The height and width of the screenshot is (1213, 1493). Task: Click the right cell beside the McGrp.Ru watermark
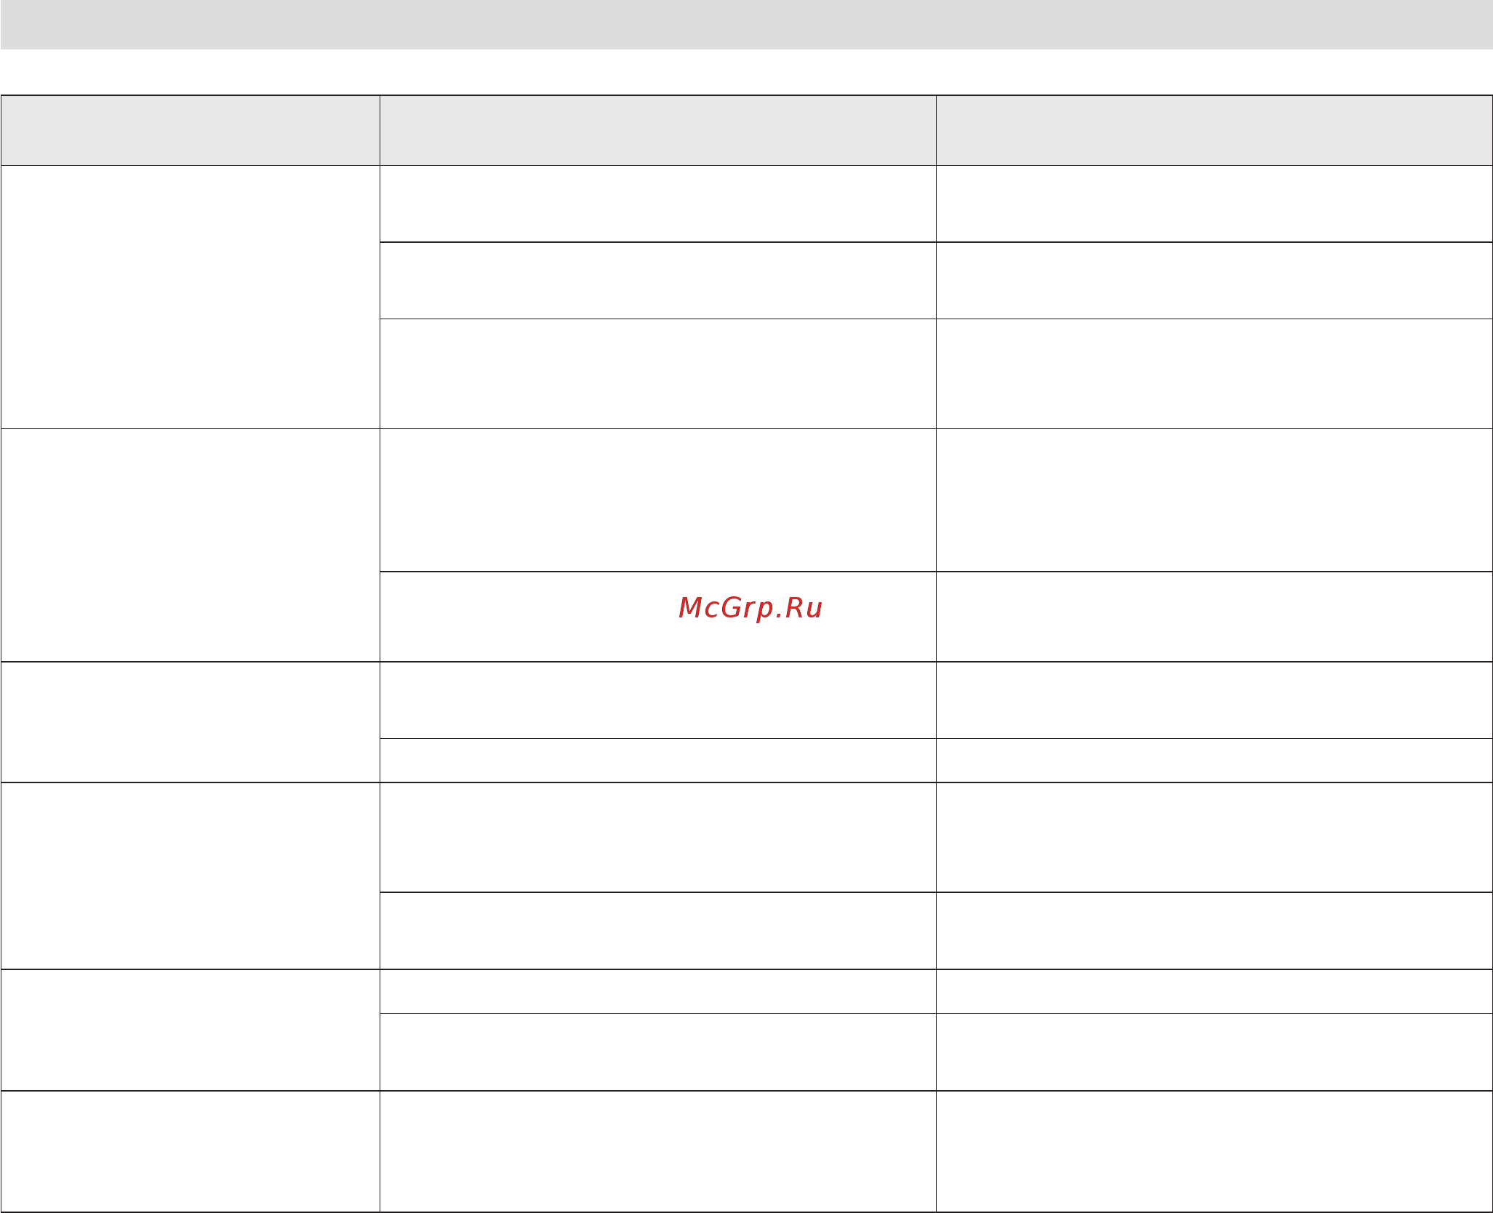pos(1214,617)
